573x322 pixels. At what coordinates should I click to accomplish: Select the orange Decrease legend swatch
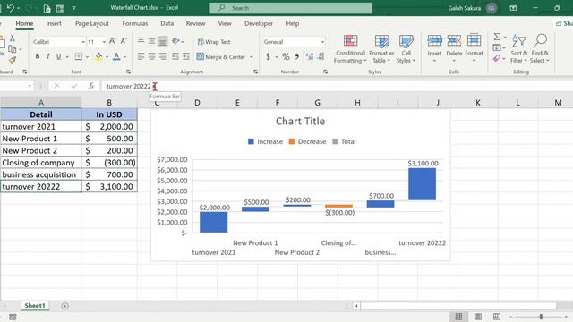[x=292, y=141]
